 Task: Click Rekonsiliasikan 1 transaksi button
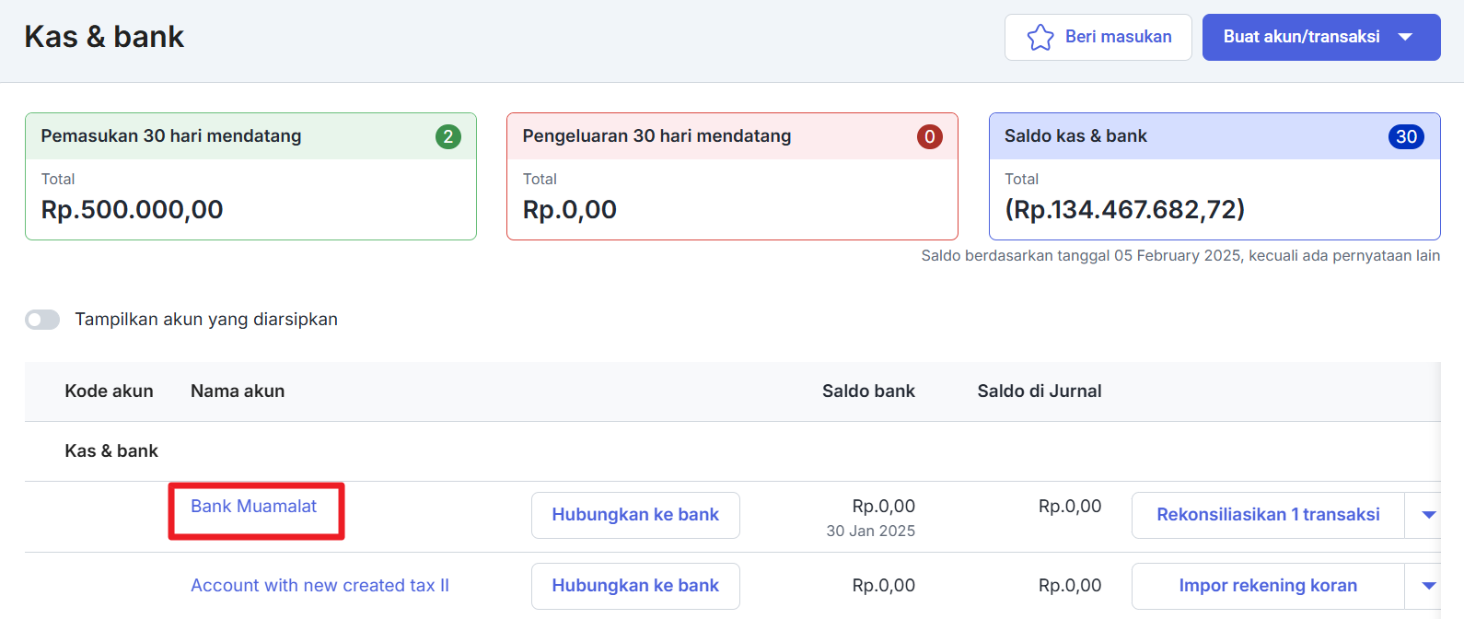click(1268, 515)
